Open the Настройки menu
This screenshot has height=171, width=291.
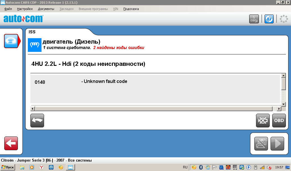click(25, 9)
